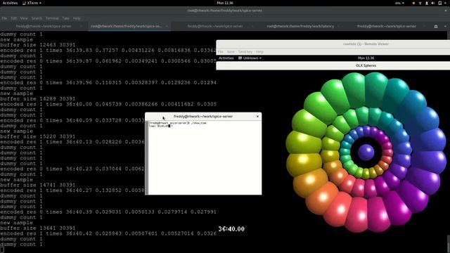Switch to third tab freddy@rhwork spice-server

tap(215, 26)
